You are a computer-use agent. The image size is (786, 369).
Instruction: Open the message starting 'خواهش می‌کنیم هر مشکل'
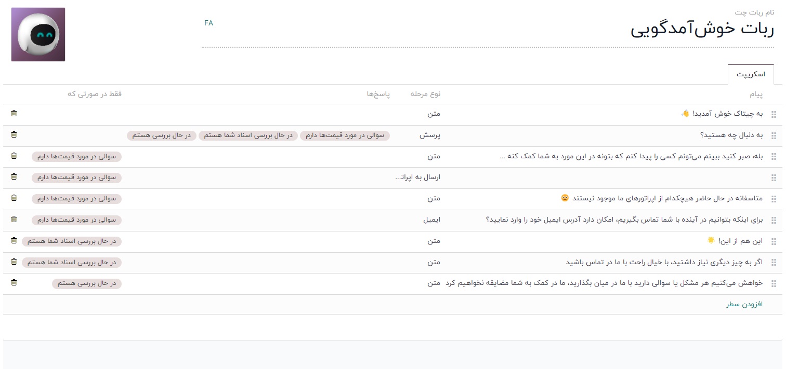tap(604, 283)
